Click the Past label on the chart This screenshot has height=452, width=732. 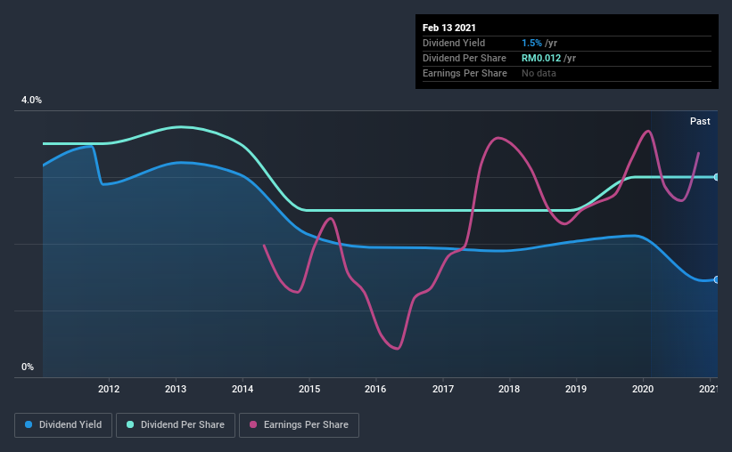(700, 121)
